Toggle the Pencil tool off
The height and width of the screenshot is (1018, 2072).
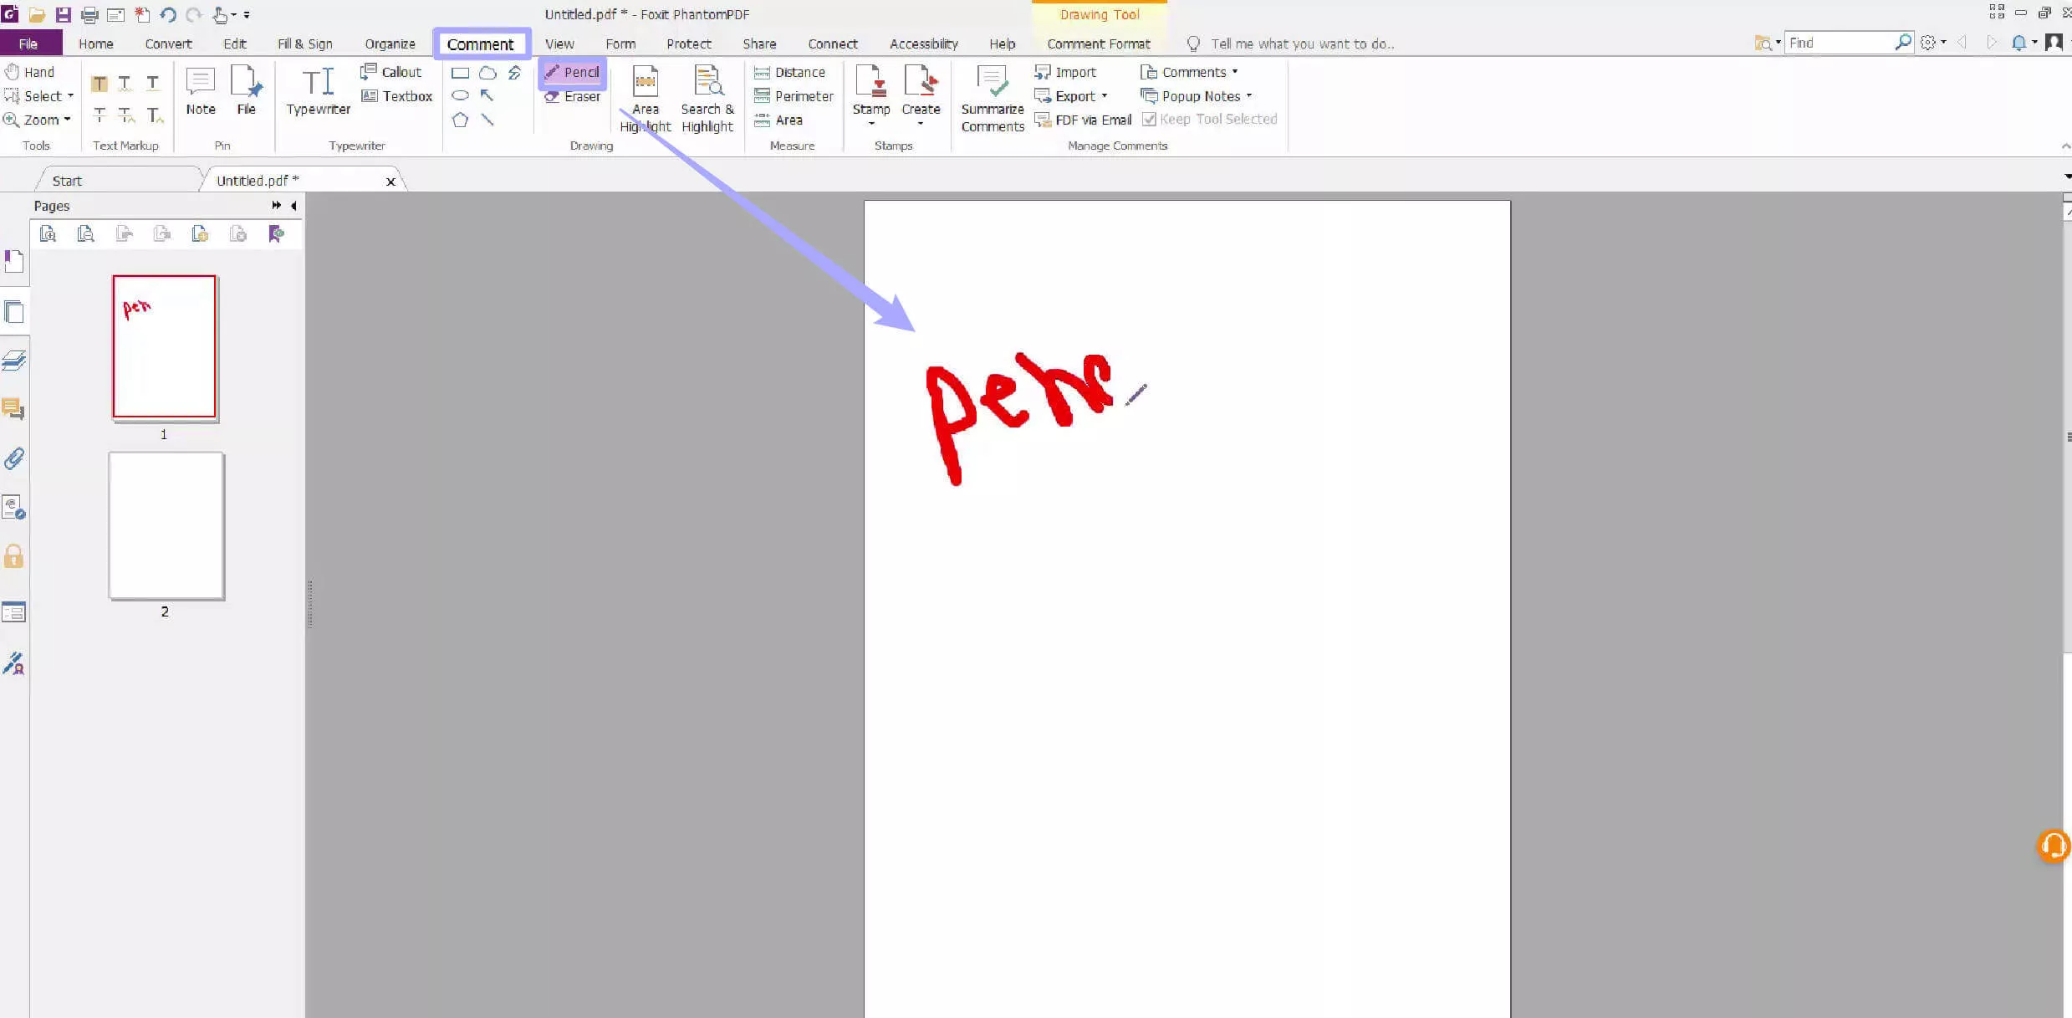[573, 72]
